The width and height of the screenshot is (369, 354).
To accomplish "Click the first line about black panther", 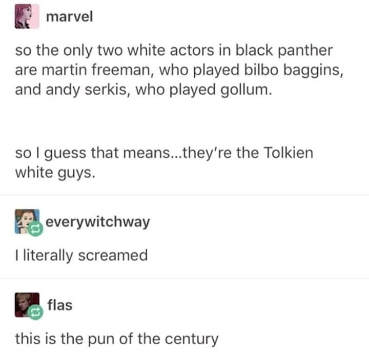I will (x=174, y=51).
